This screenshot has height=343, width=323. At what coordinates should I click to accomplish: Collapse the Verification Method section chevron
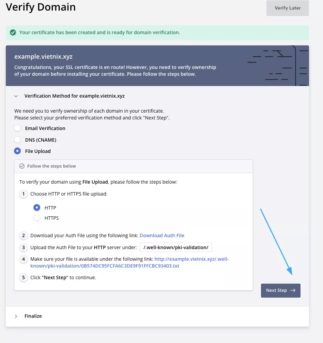coord(16,96)
